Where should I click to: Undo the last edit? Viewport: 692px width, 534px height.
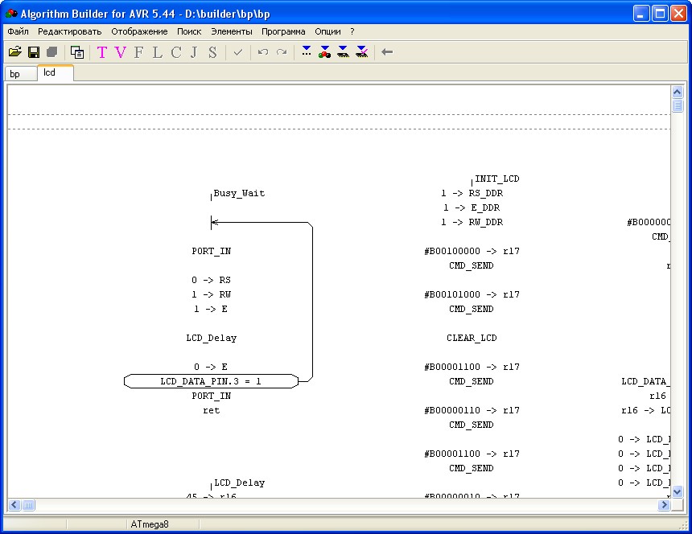coord(263,52)
